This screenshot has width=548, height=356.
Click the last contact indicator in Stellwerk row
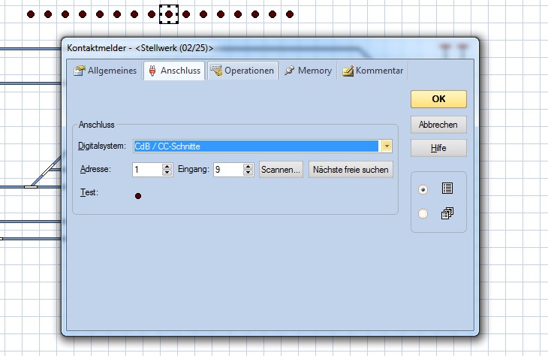pyautogui.click(x=290, y=14)
